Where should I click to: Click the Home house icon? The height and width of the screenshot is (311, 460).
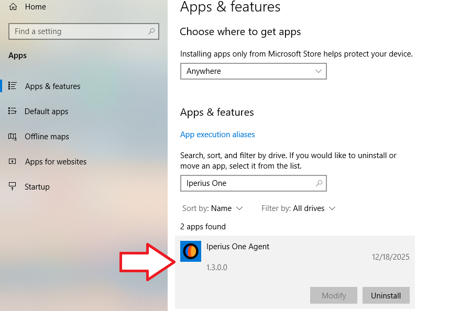(x=13, y=7)
